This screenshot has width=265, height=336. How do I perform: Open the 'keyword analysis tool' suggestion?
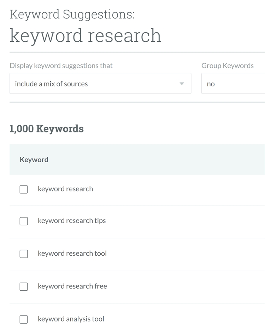point(71,319)
